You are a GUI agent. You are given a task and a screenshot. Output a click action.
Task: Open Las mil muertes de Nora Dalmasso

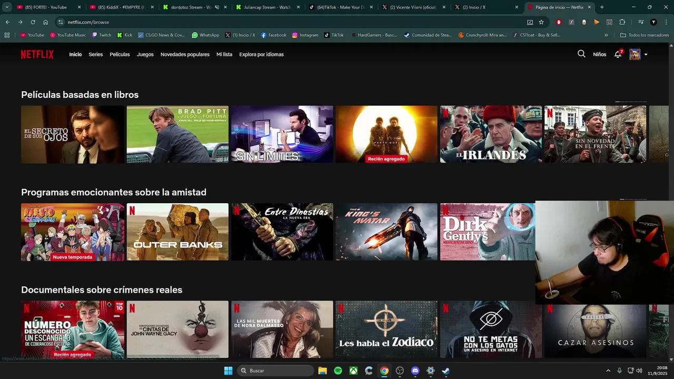(x=282, y=330)
